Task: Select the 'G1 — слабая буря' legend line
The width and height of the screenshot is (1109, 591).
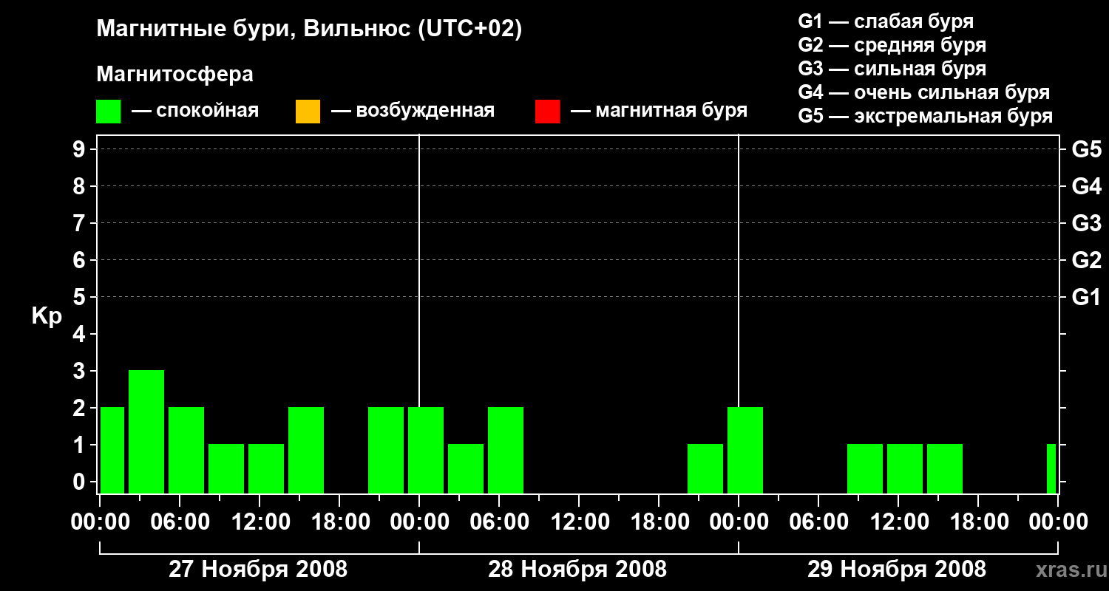Action: click(x=886, y=21)
